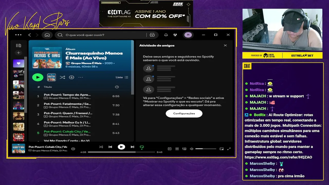Click the 6:55 duration of track 1
329x185 pixels.
point(116,96)
